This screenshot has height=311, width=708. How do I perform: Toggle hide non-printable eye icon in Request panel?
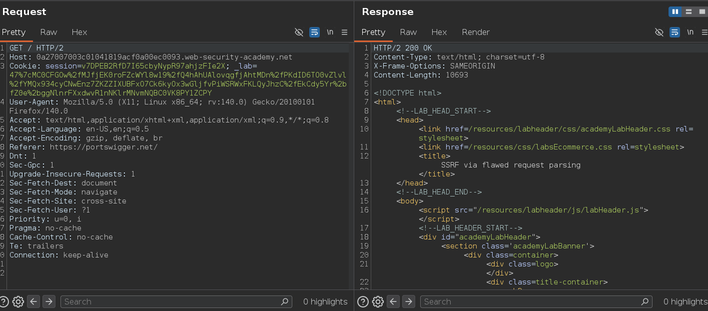pos(299,32)
